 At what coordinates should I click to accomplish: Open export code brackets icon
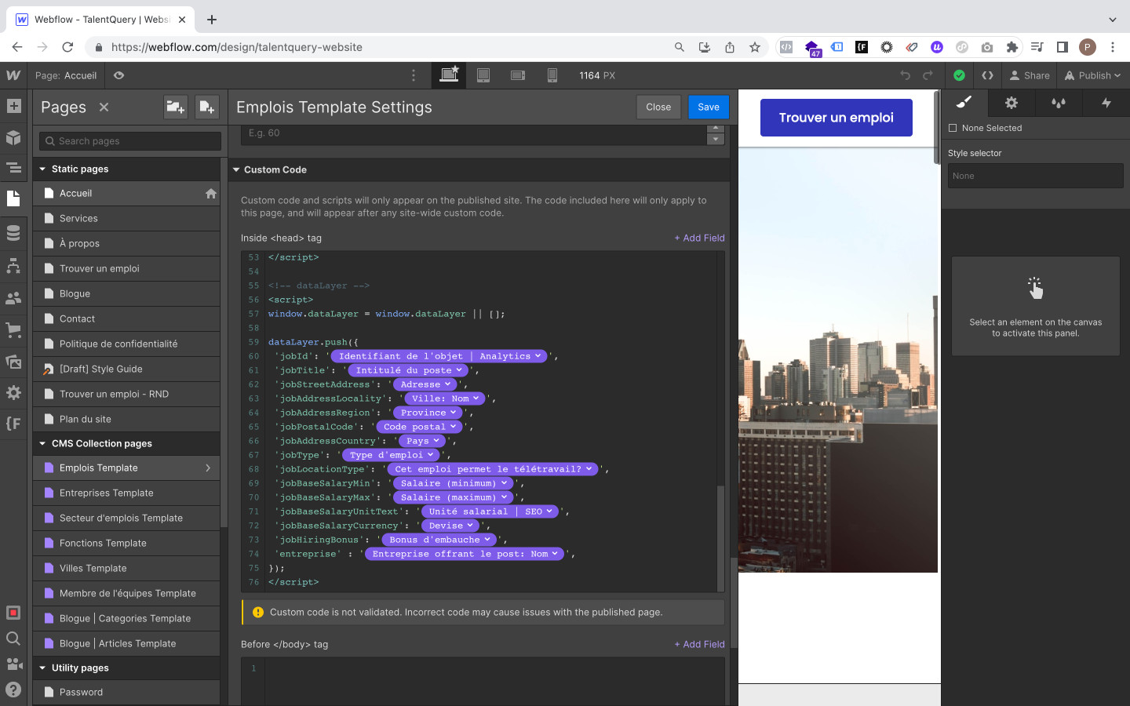tap(987, 75)
